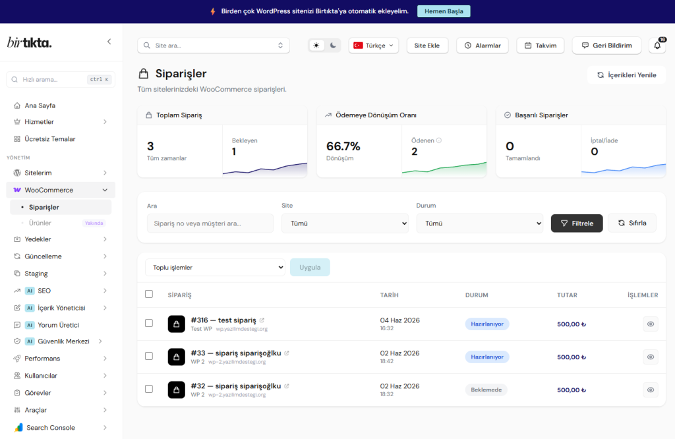This screenshot has width=675, height=439.
Task: Open the Durum filter dropdown
Action: (480, 223)
